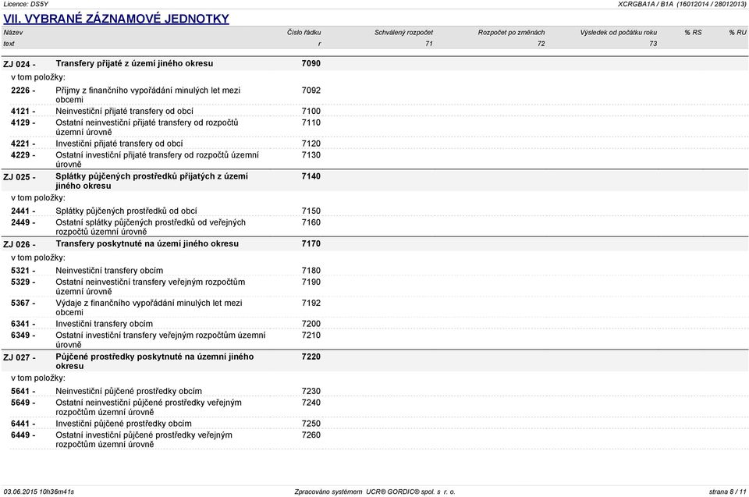Click row number '7100'
Viewport: 749px width, 497px height.
(x=311, y=112)
